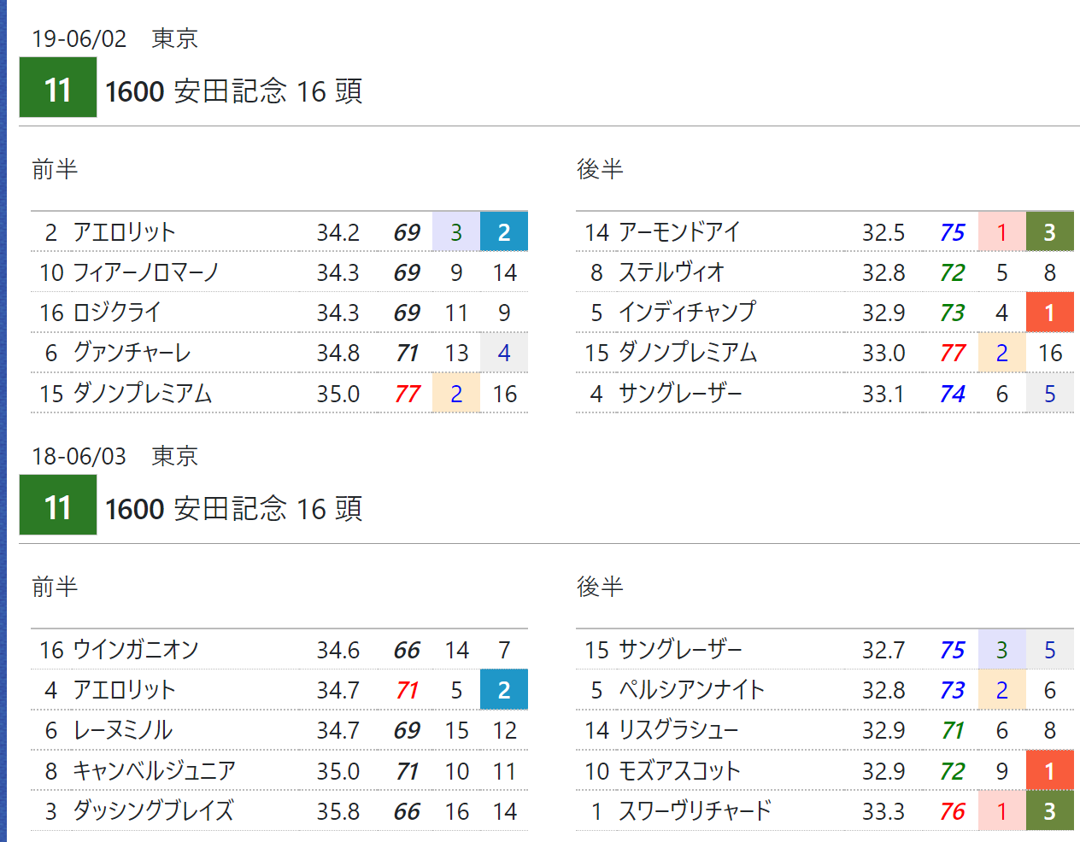
Task: Click horse name フィアーノロマーノ
Action: [146, 272]
